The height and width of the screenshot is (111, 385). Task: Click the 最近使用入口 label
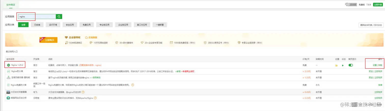(12, 52)
